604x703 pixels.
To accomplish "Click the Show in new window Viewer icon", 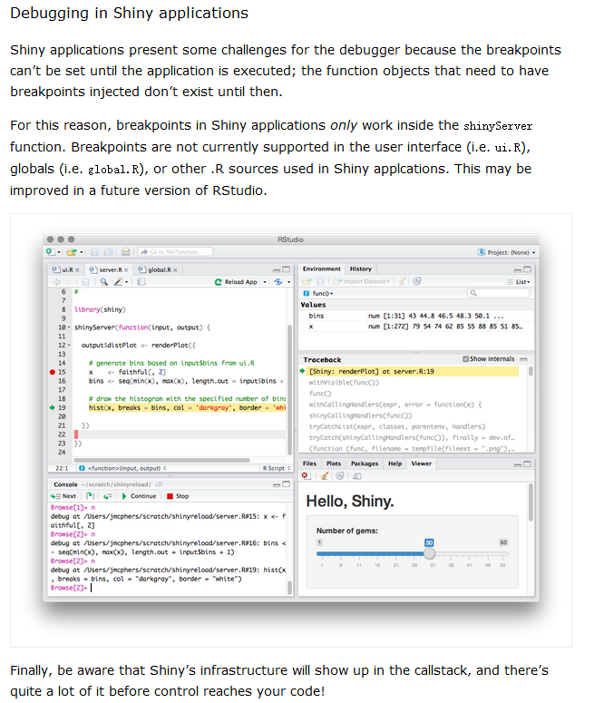I will pos(357,476).
